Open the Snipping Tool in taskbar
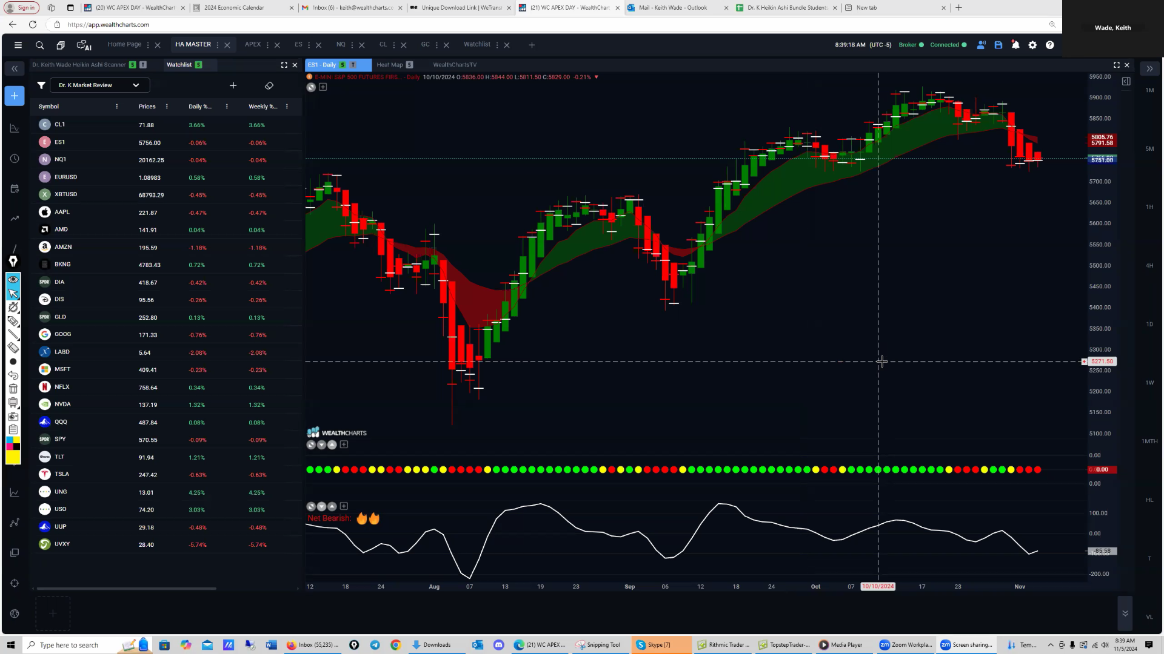Screen dimensions: 1164x654 click(598, 645)
